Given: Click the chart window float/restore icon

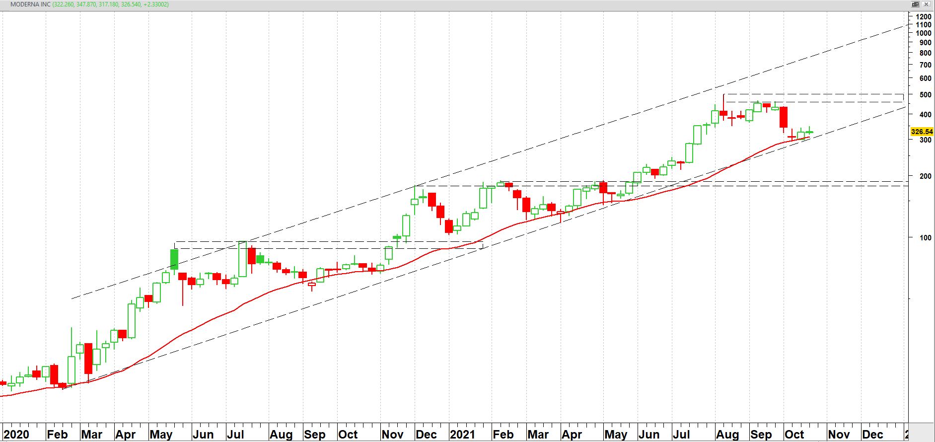Looking at the screenshot, I should (916, 4).
